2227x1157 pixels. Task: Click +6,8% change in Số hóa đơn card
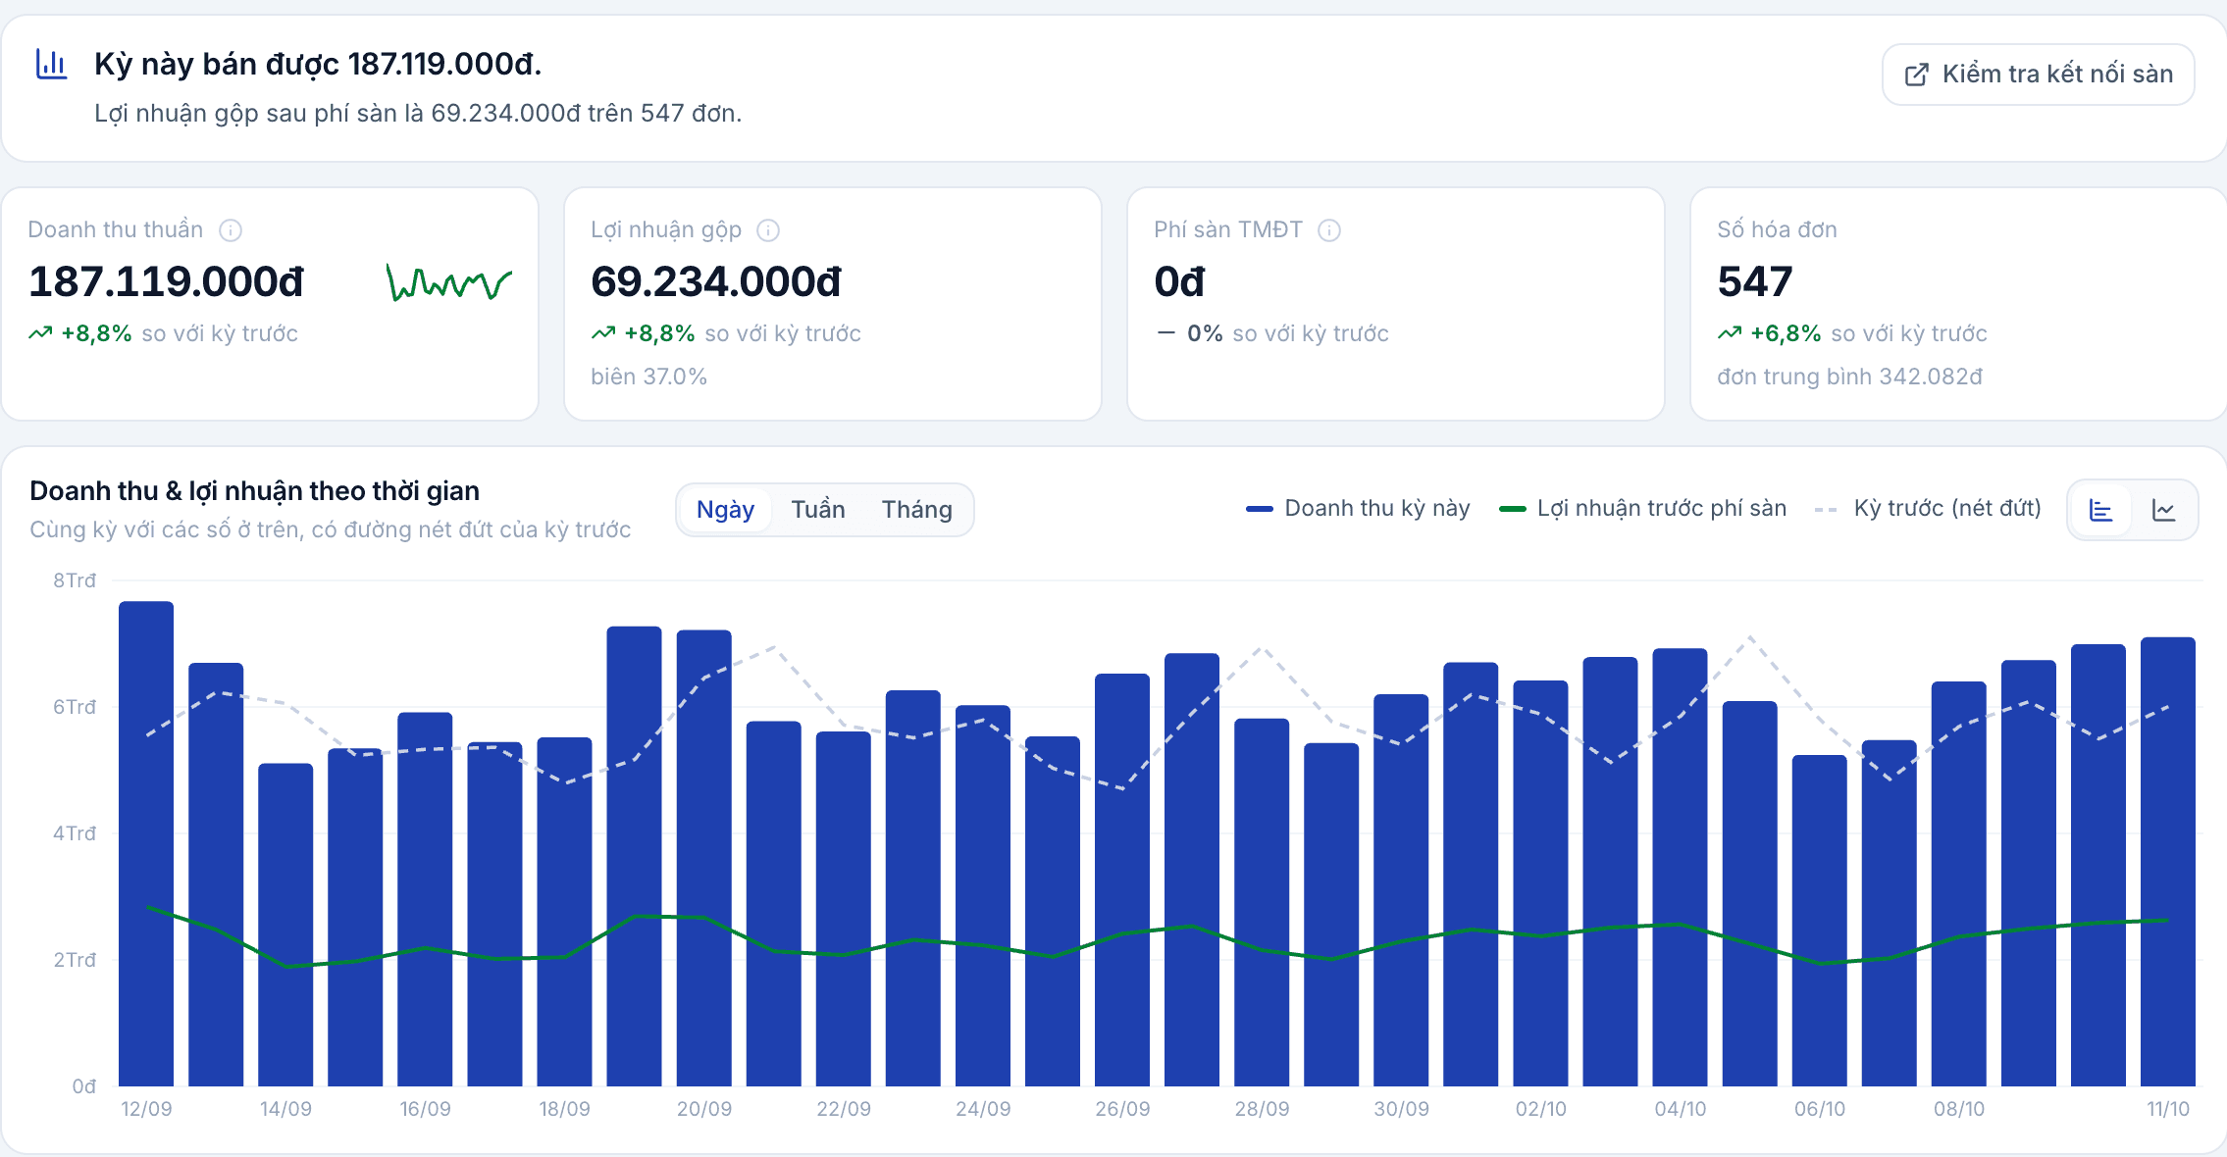point(1786,333)
